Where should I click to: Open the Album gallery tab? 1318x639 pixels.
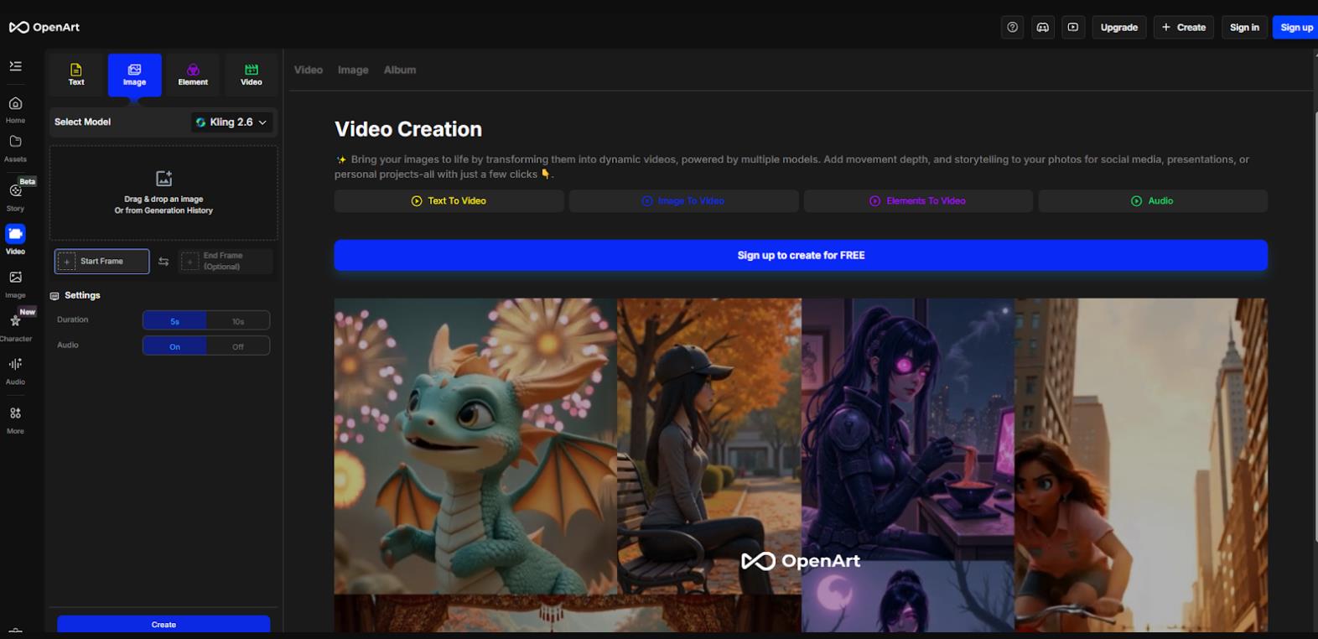(x=400, y=70)
